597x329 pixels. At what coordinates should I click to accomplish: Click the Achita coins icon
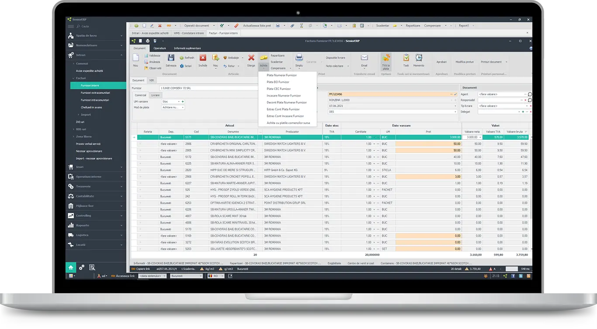[x=263, y=58]
